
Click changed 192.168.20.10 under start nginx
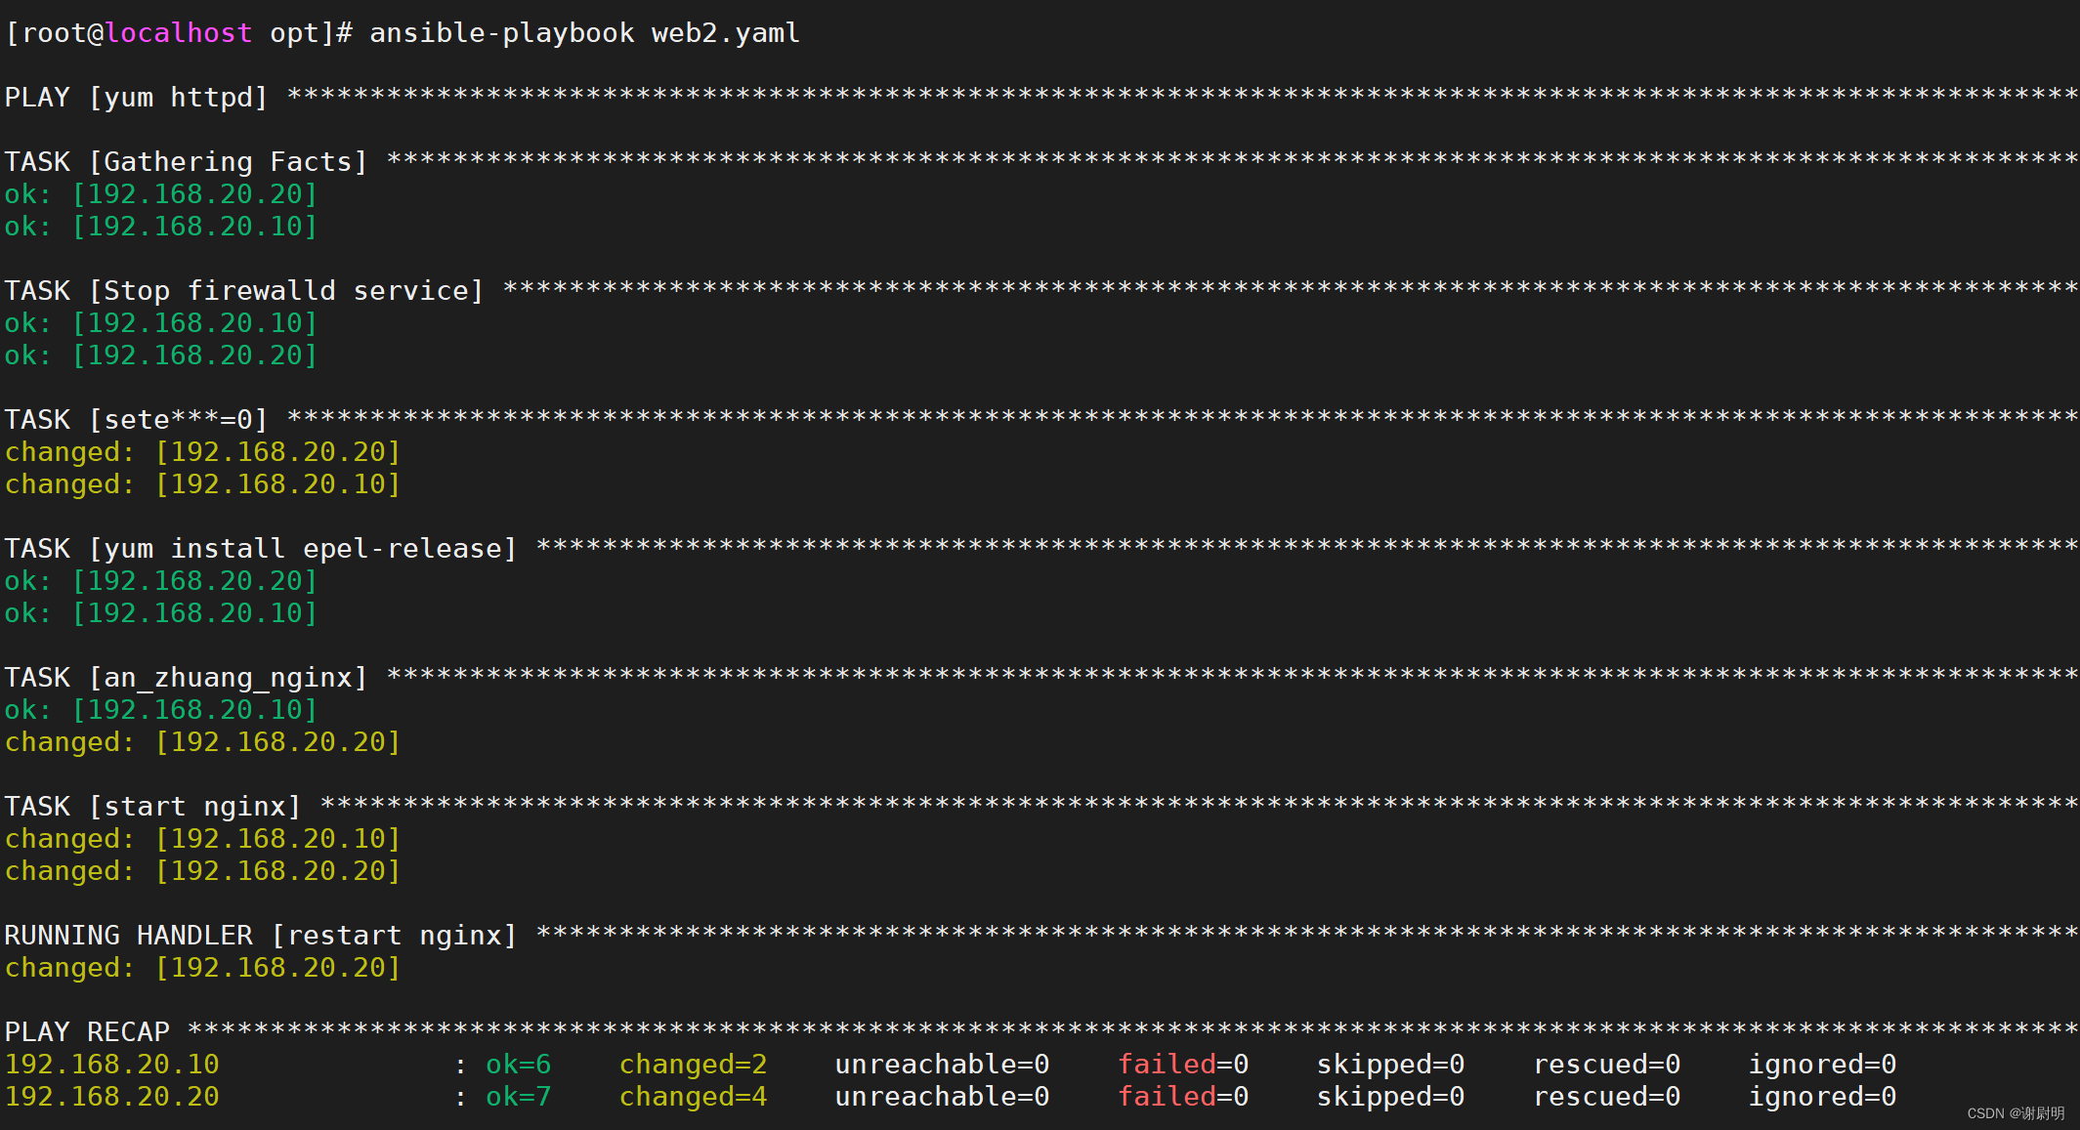click(203, 839)
